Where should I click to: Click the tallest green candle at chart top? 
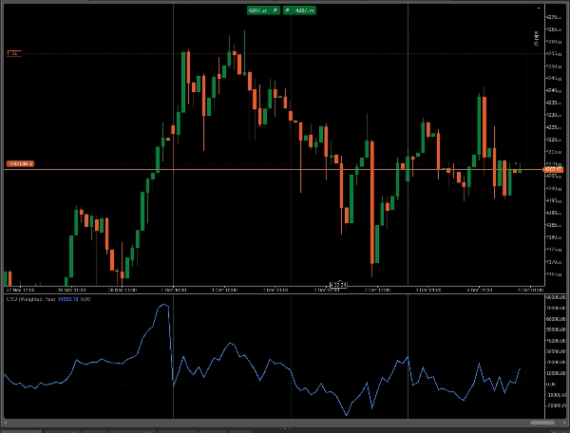(183, 84)
